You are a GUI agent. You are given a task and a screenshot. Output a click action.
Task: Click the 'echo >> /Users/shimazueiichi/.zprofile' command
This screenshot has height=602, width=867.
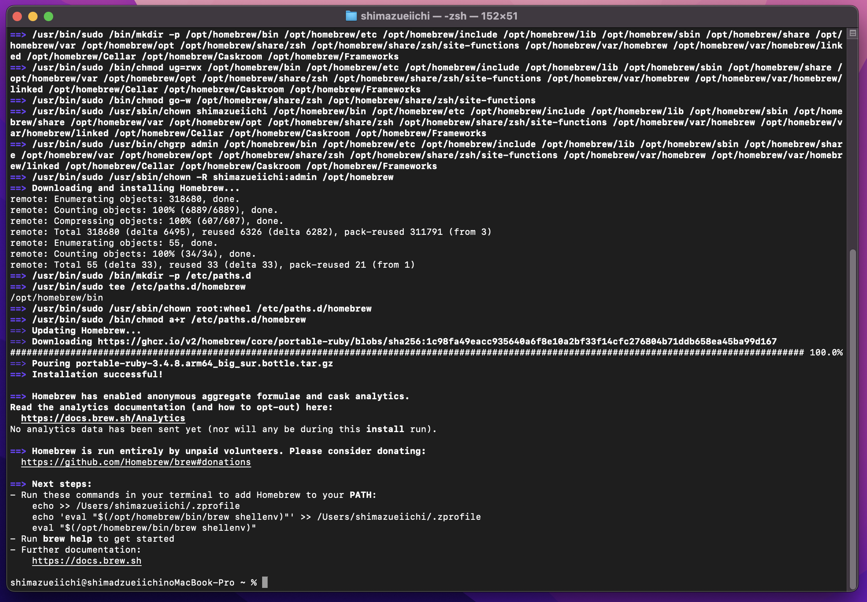click(x=136, y=506)
